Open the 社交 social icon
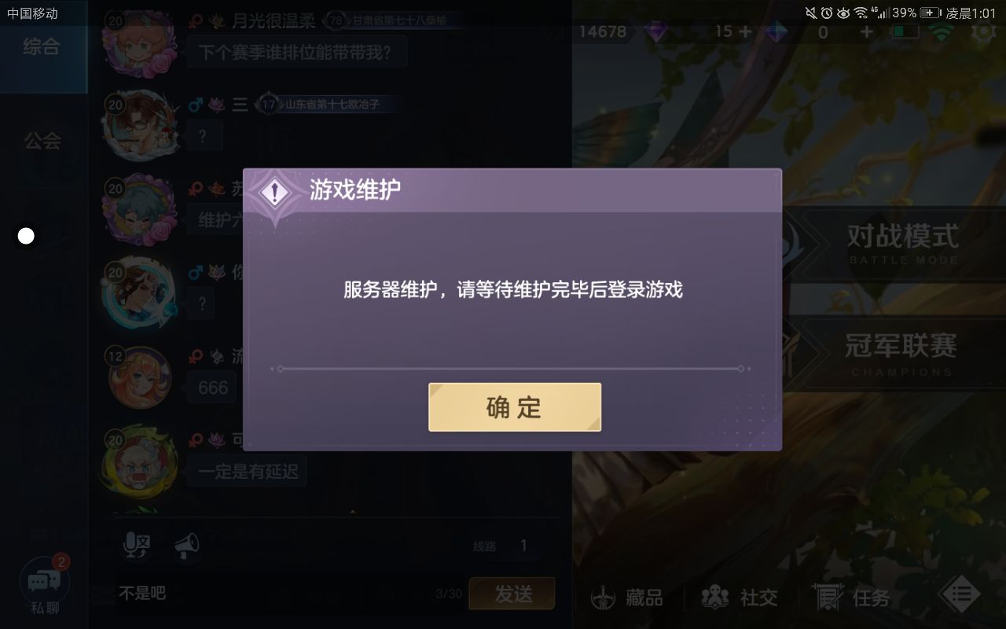The image size is (1006, 629). (740, 598)
